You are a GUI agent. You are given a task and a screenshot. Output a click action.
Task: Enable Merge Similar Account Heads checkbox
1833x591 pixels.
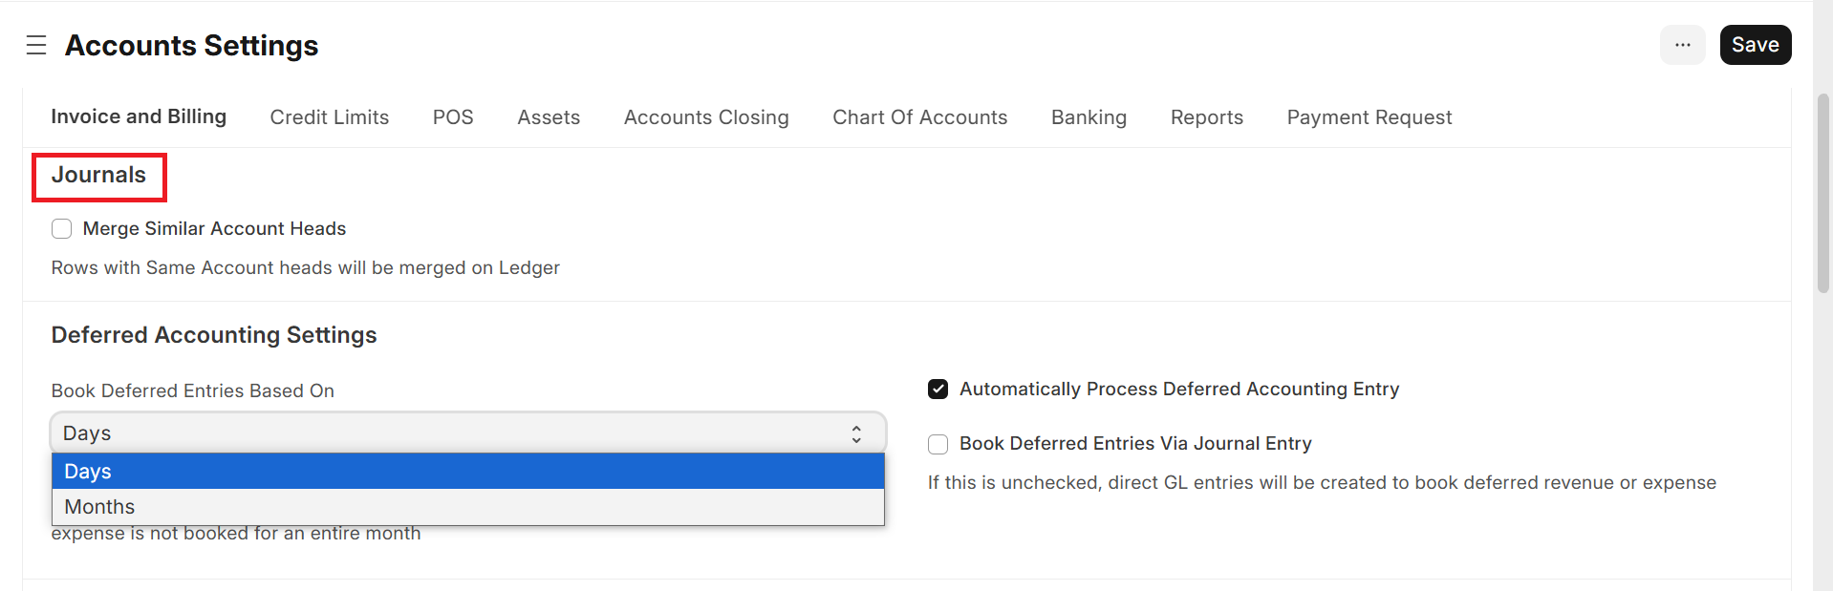click(62, 228)
